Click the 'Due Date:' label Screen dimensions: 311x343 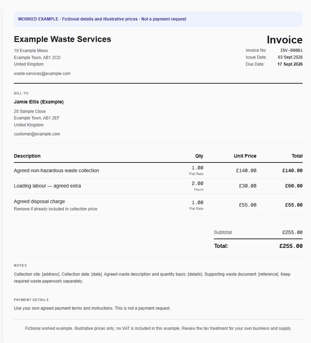pos(255,64)
